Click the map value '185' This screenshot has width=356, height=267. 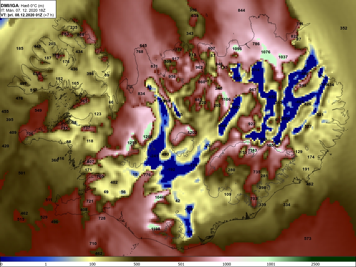point(20,48)
